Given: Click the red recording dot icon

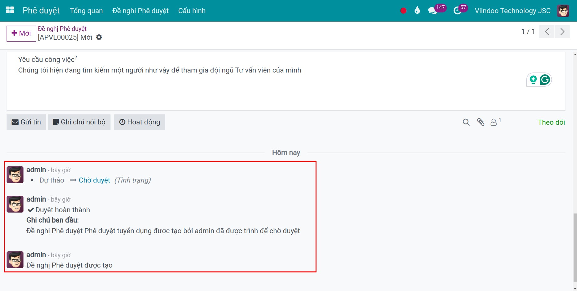Looking at the screenshot, I should click(403, 11).
